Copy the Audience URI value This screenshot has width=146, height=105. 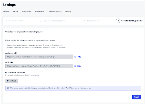point(78,57)
